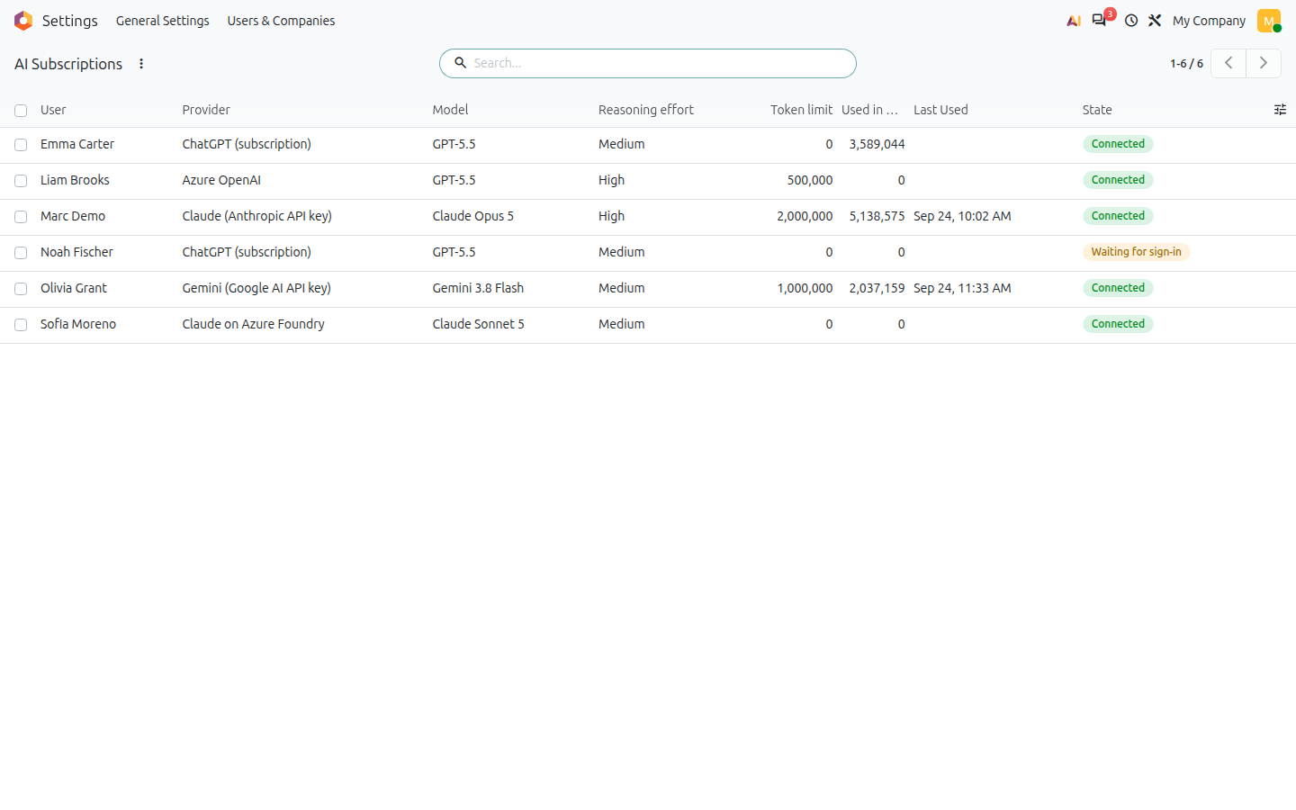This screenshot has width=1296, height=810.
Task: Click the 1-6 / 6 pager counter
Action: click(1186, 64)
